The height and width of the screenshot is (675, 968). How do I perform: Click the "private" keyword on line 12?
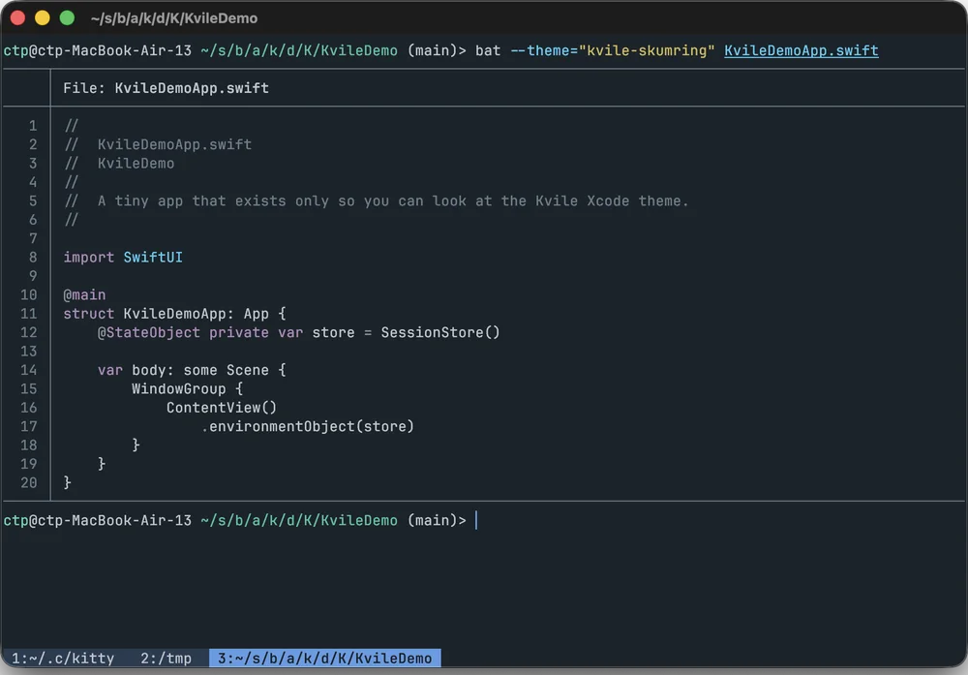coord(239,333)
